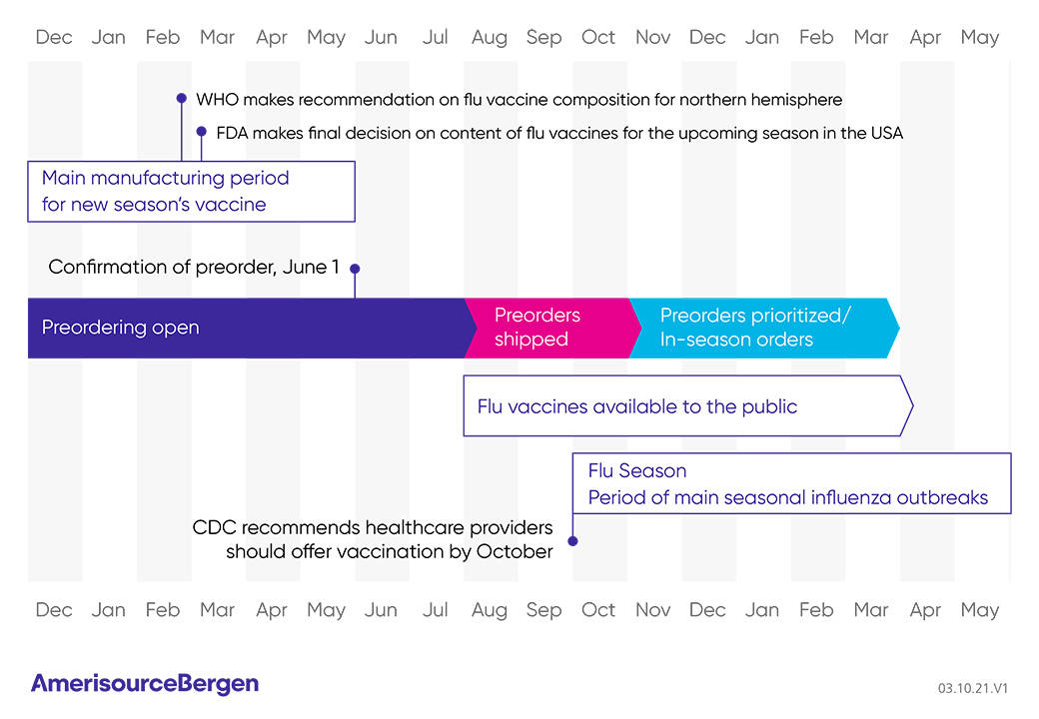Click the AmerisourceBergen logo
Screen dimensions: 1039x719
coord(145,684)
